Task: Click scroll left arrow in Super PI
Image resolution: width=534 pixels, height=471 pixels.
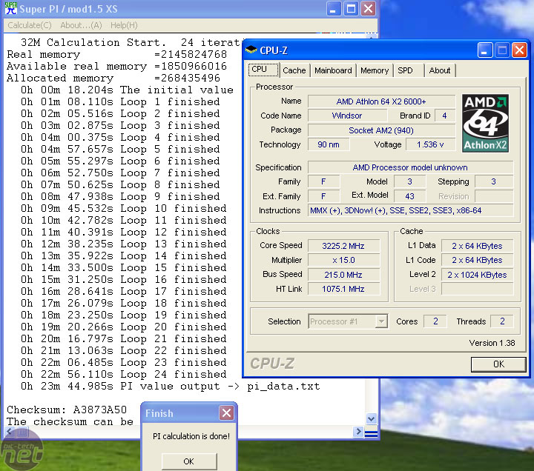Action: 9,432
